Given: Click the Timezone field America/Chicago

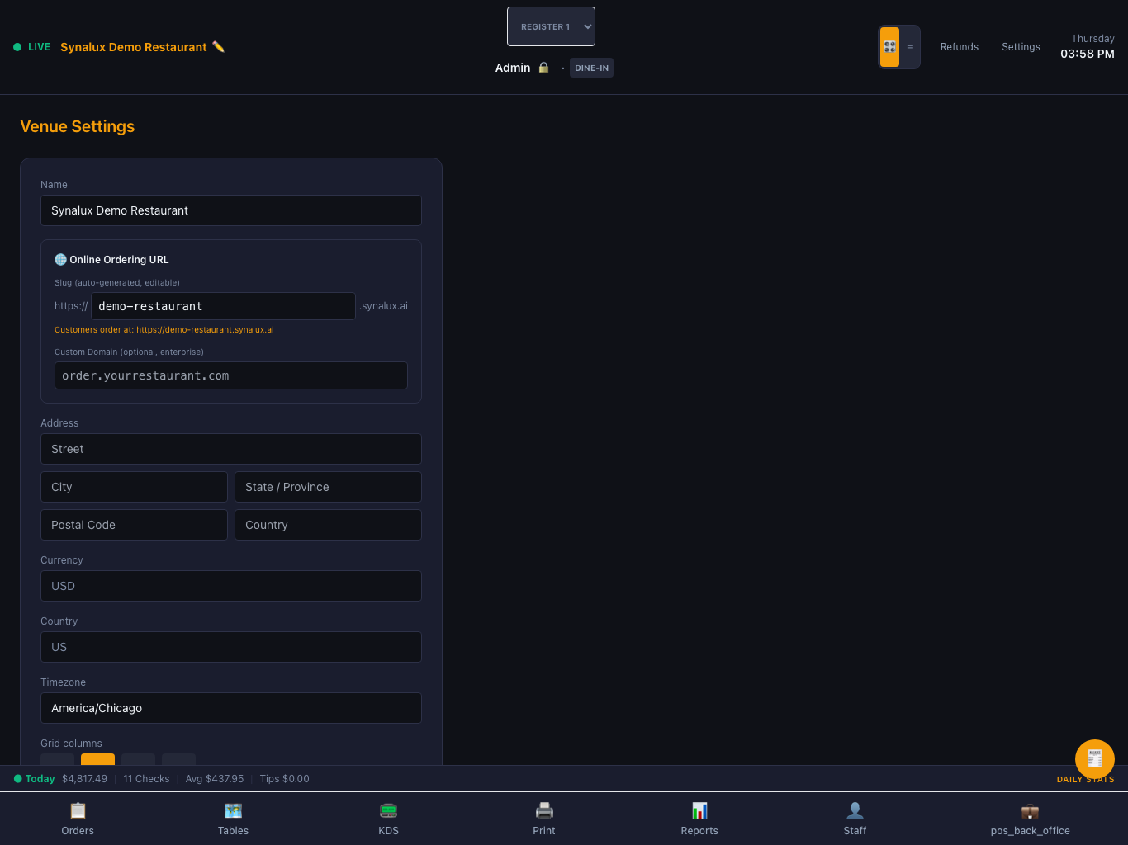Looking at the screenshot, I should (231, 708).
